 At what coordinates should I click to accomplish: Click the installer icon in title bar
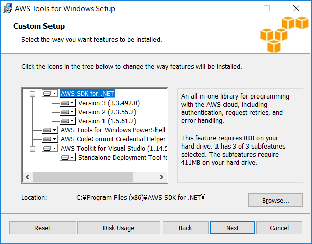7,9
